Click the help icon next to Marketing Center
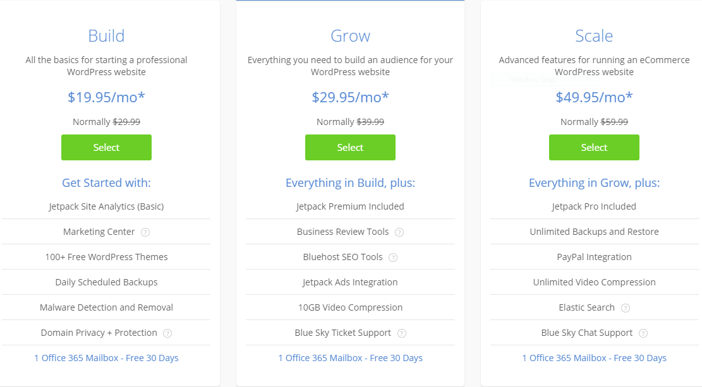Screen dimensions: 702x387 coord(145,232)
